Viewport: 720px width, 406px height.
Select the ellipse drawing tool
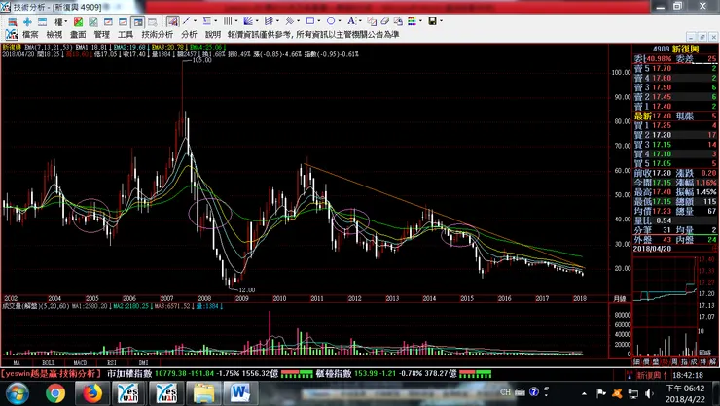point(331,21)
